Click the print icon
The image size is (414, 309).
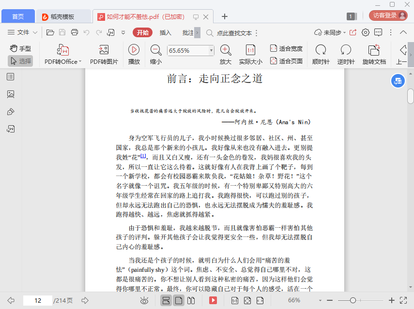(75, 32)
